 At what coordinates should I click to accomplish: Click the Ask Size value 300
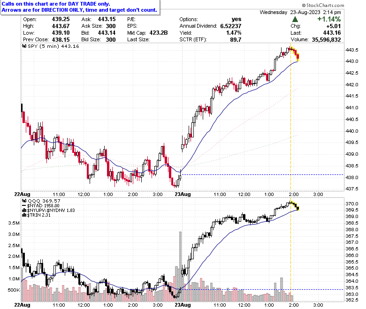[111, 26]
